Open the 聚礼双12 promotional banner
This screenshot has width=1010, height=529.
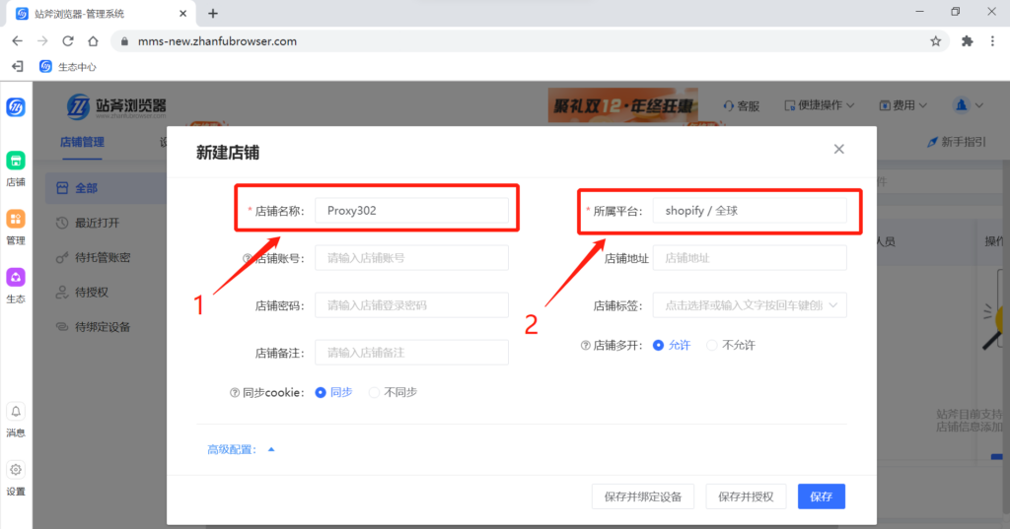[x=623, y=104]
